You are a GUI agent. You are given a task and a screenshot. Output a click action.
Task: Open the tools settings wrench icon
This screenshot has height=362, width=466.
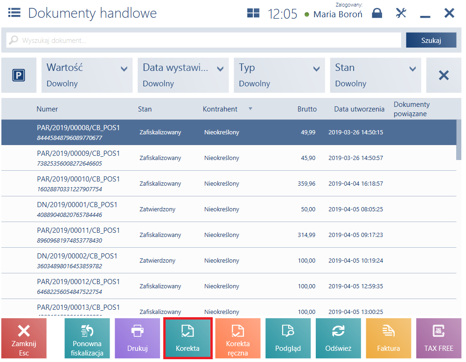[x=401, y=13]
